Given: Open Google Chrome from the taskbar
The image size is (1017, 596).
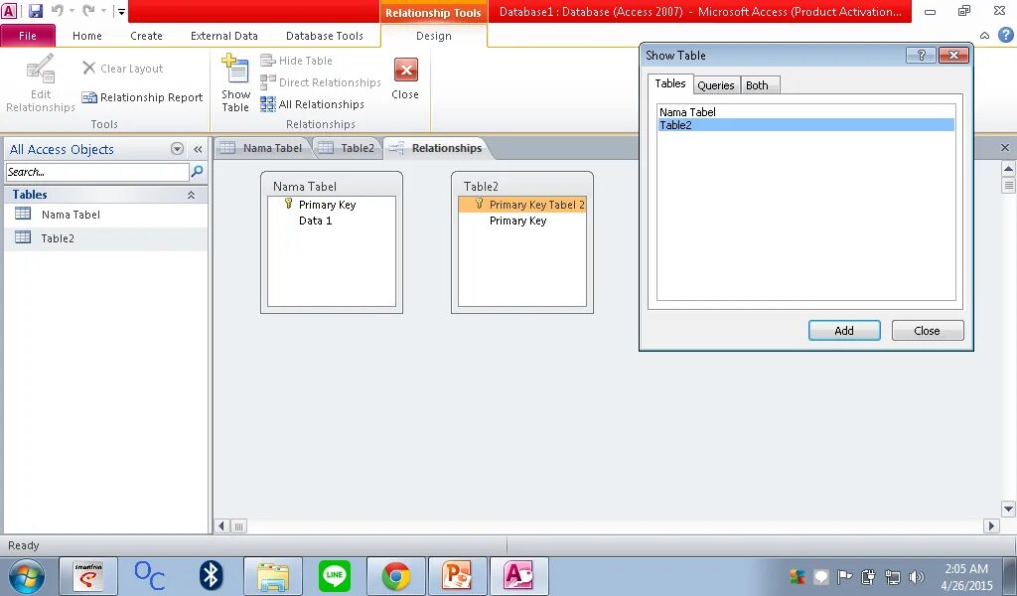Looking at the screenshot, I should [x=395, y=576].
